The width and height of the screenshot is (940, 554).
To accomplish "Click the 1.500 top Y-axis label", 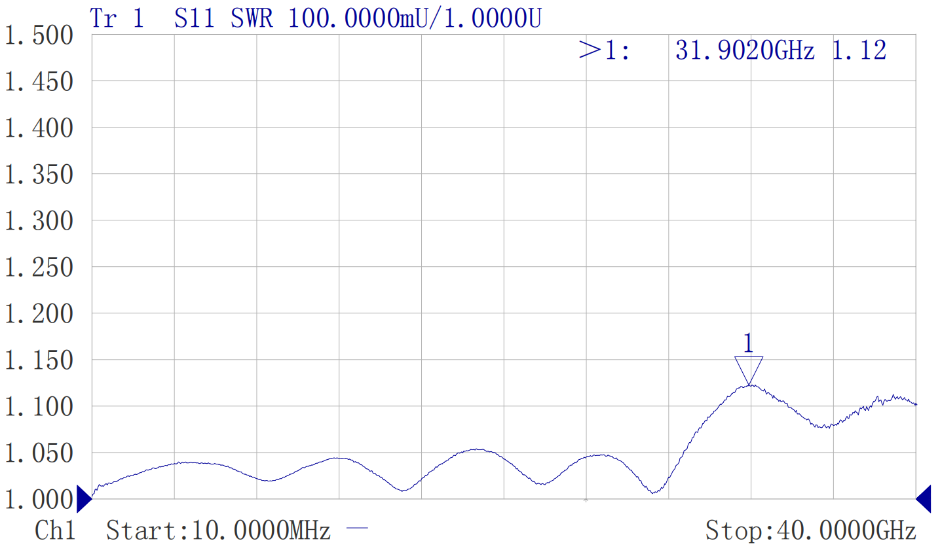I will [39, 35].
